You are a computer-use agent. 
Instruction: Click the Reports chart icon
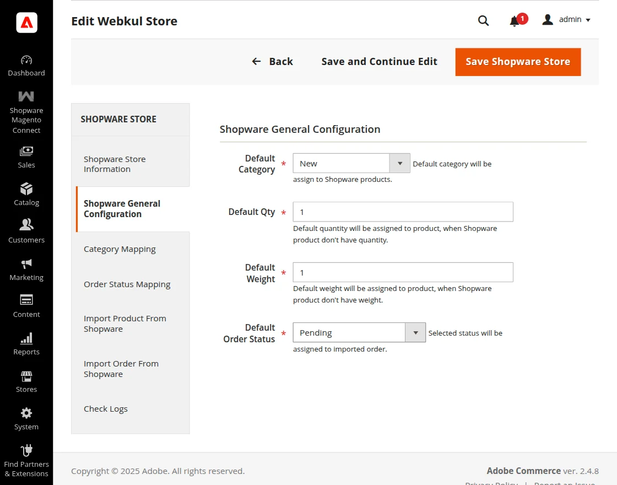click(26, 338)
